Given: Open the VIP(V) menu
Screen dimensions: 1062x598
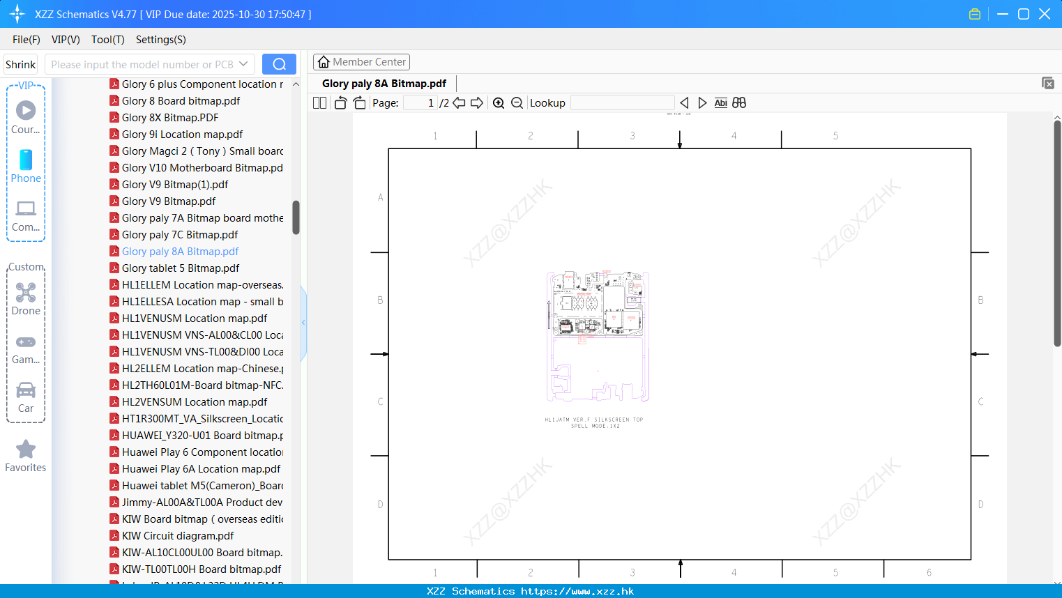Looking at the screenshot, I should click(66, 40).
